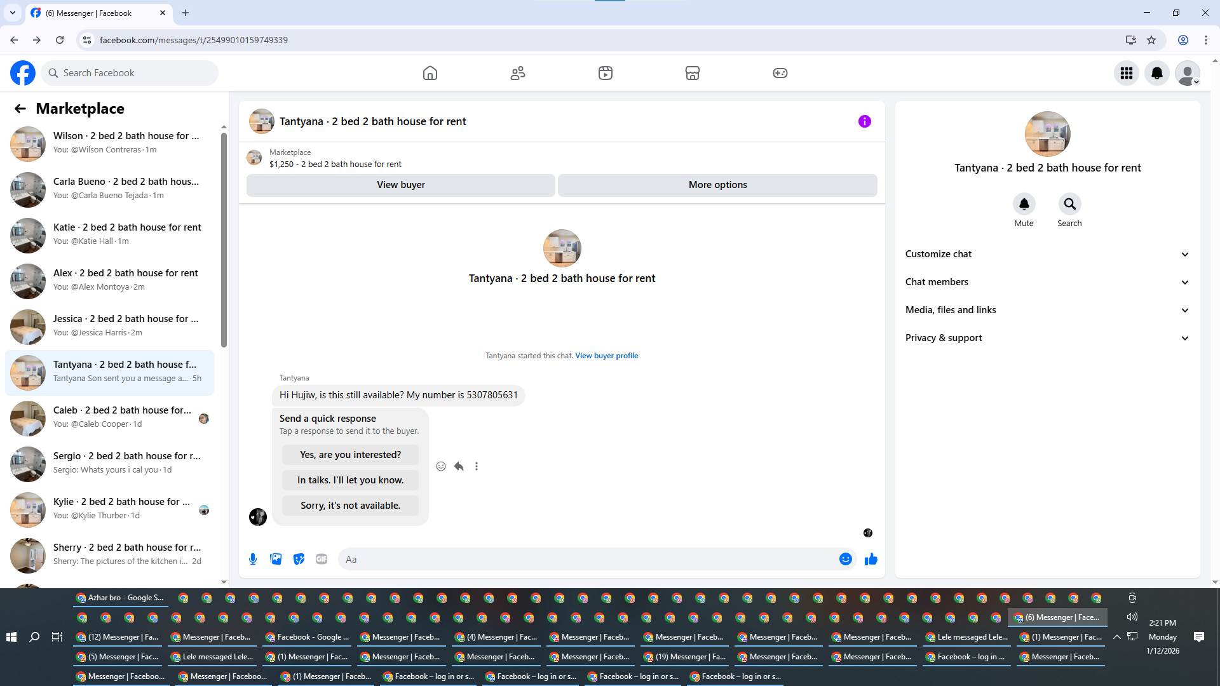Open View buyer profile link

click(606, 356)
